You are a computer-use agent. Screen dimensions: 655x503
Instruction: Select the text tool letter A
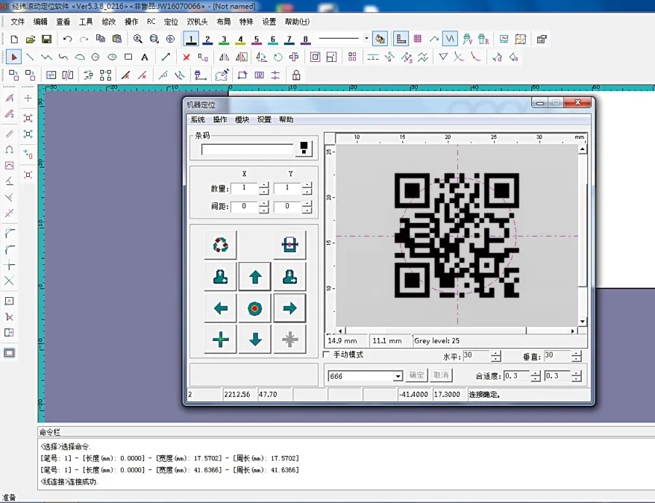point(145,57)
